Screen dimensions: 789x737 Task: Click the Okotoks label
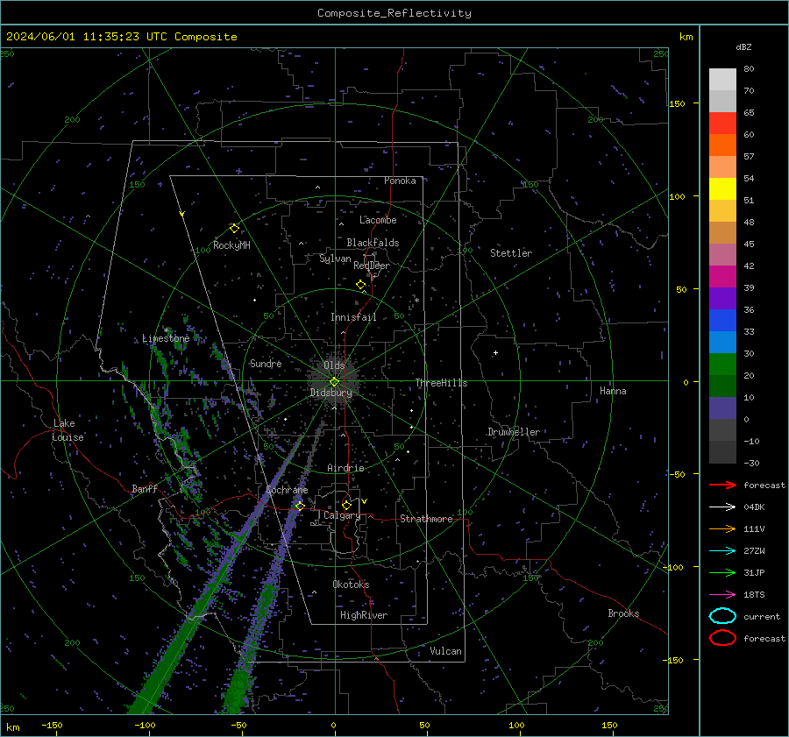tap(351, 585)
